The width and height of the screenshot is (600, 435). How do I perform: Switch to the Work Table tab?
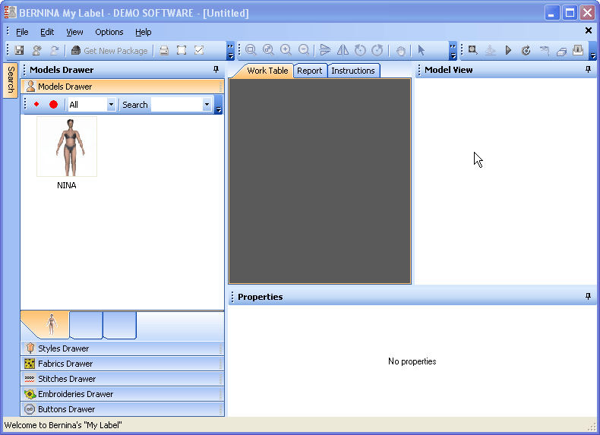tap(267, 71)
